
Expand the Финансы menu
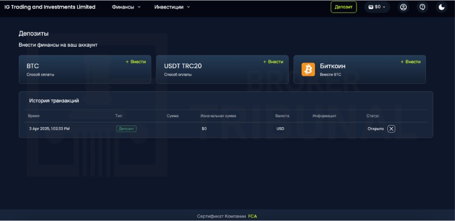(126, 7)
